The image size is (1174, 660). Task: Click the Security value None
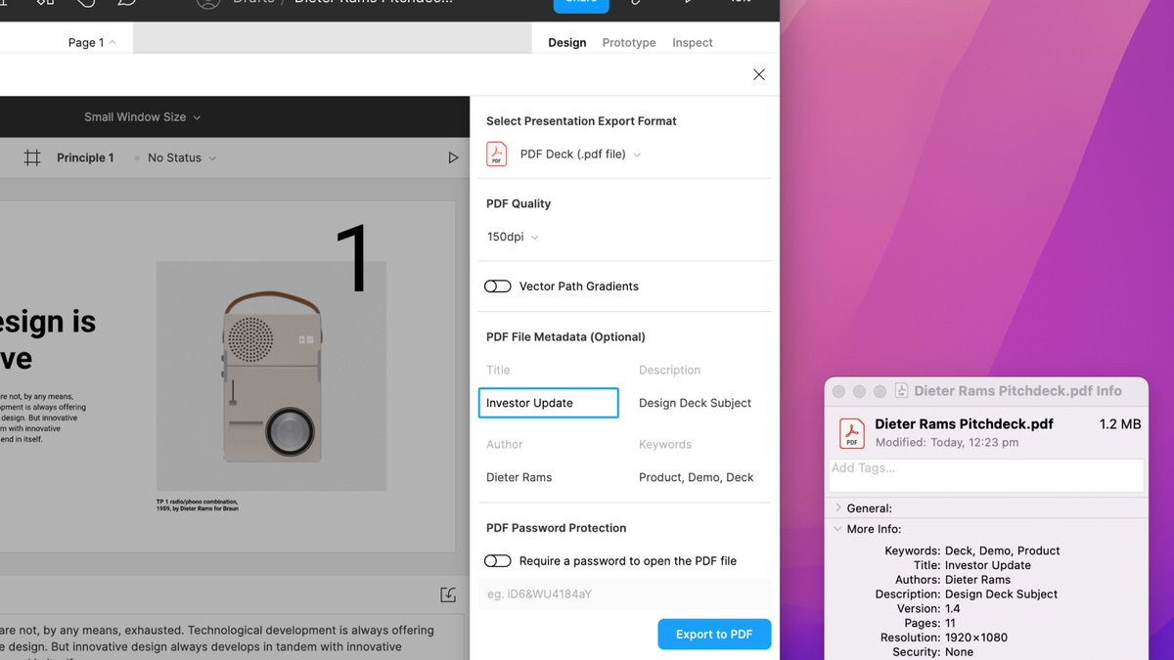pos(960,652)
